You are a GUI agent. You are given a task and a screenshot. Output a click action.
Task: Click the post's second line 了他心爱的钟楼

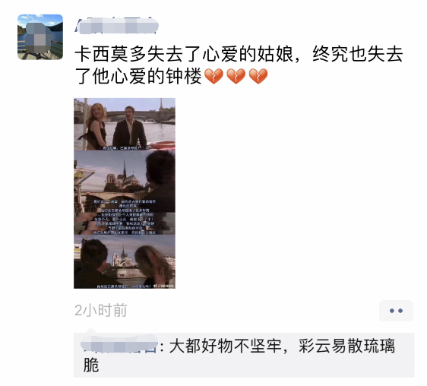(138, 76)
